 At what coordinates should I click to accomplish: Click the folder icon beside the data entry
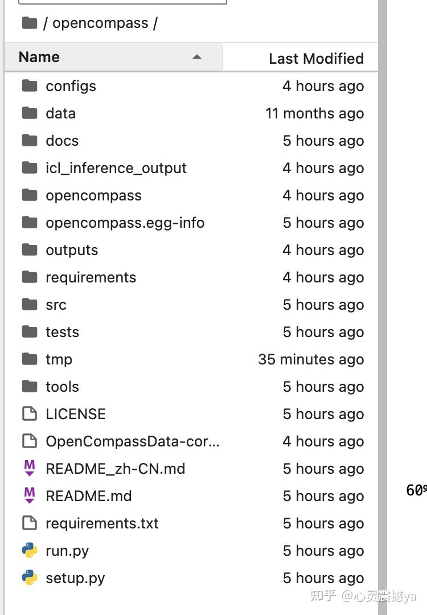[x=30, y=113]
